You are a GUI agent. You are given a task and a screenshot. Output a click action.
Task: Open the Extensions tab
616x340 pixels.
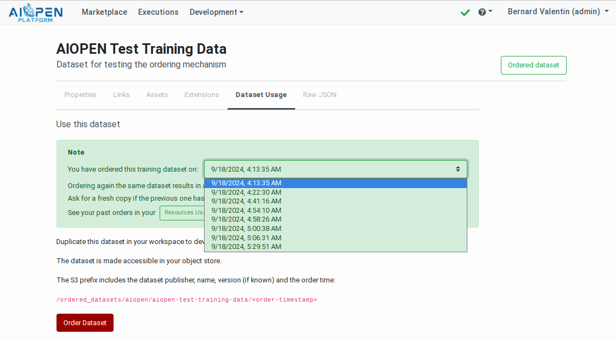[201, 95]
